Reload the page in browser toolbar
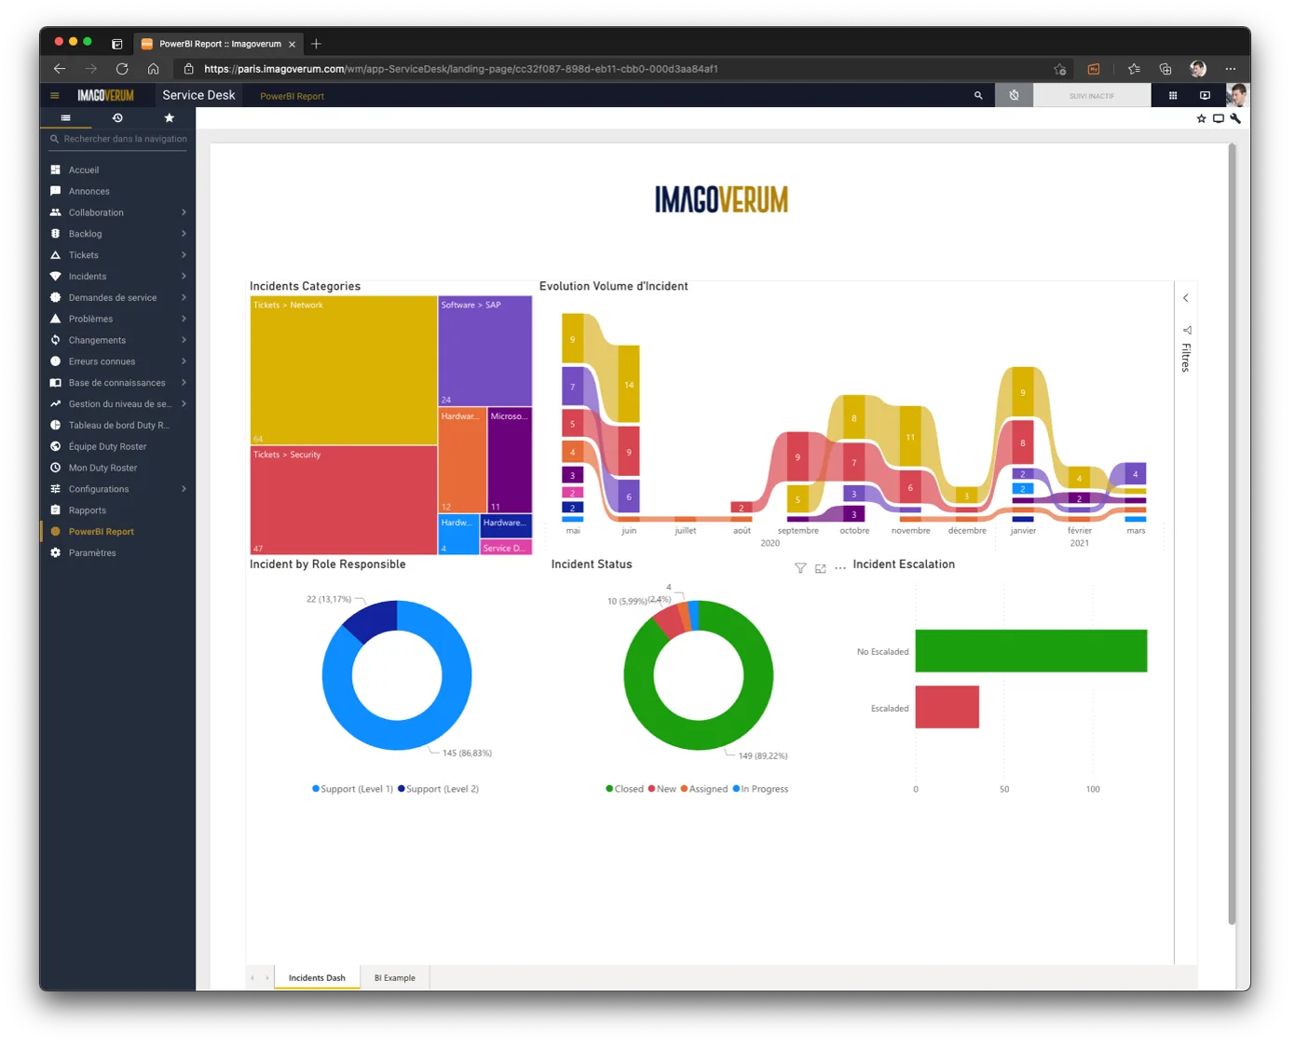 click(x=122, y=69)
